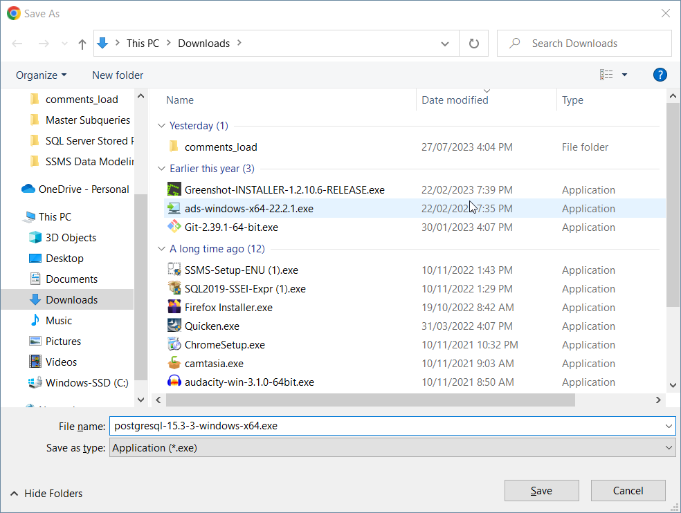Click the blue Help question mark icon

(660, 75)
